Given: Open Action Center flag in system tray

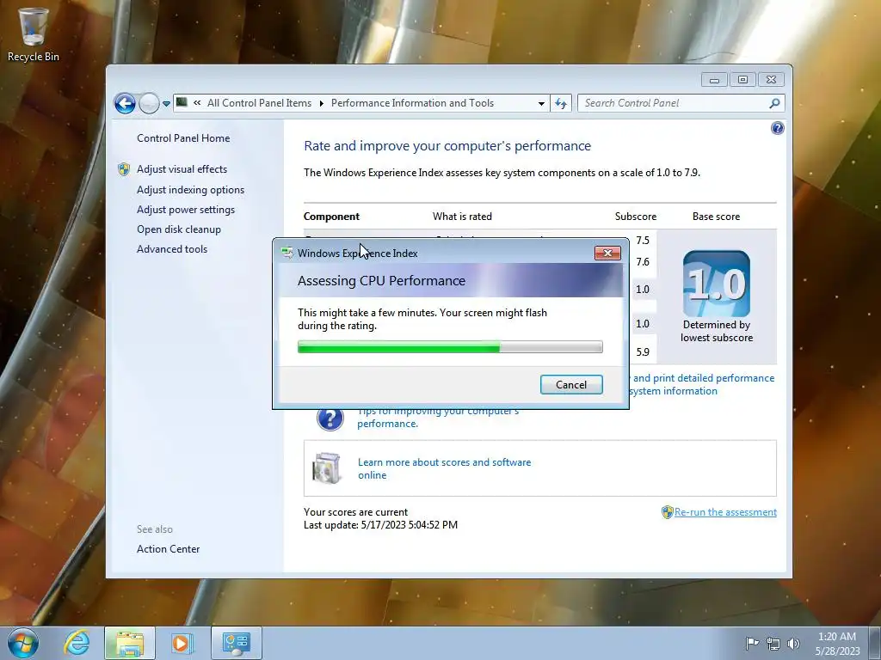Looking at the screenshot, I should (751, 643).
